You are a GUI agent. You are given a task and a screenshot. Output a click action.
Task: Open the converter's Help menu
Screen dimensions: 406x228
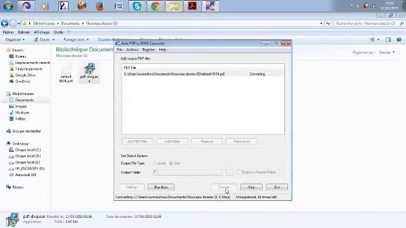click(162, 49)
